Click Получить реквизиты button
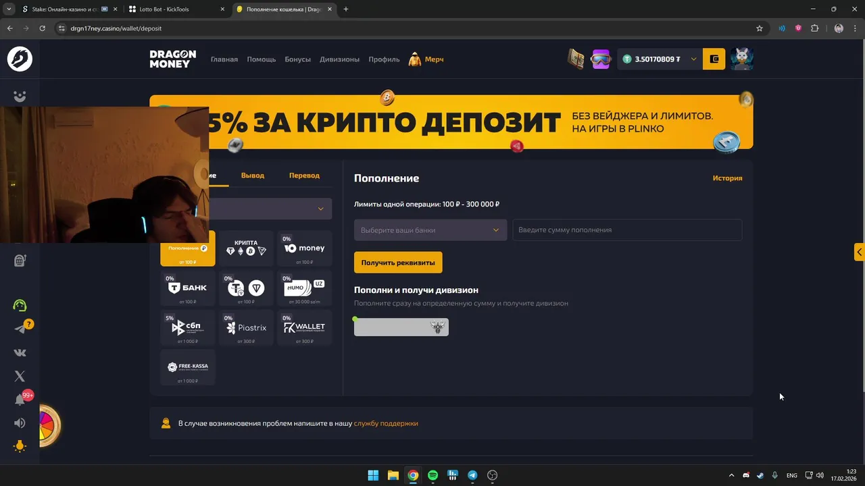 click(x=398, y=263)
